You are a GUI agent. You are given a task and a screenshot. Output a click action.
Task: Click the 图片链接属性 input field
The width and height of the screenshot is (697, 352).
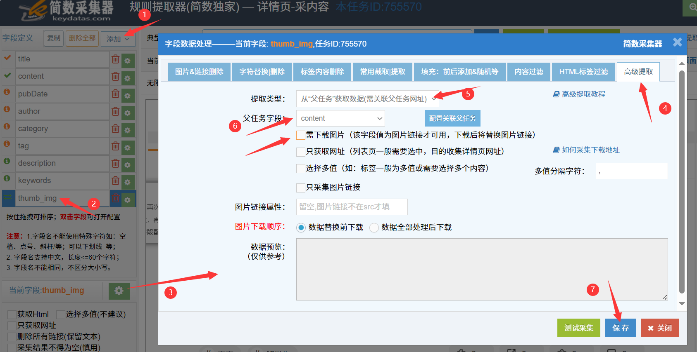pyautogui.click(x=352, y=207)
